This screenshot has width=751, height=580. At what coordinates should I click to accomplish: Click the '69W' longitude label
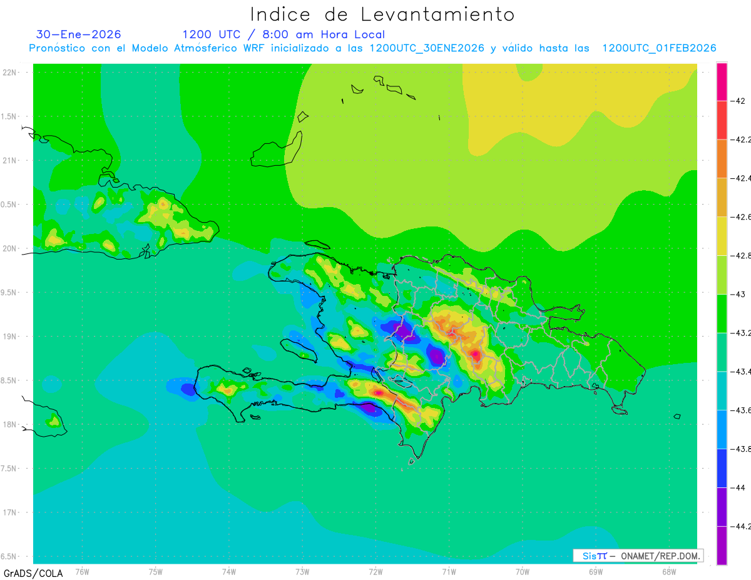pyautogui.click(x=596, y=571)
